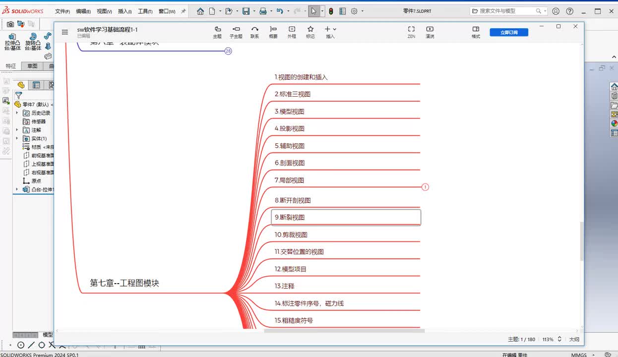The height and width of the screenshot is (357, 618).
Task: Click the 立即订阅 subscribe button
Action: [509, 32]
